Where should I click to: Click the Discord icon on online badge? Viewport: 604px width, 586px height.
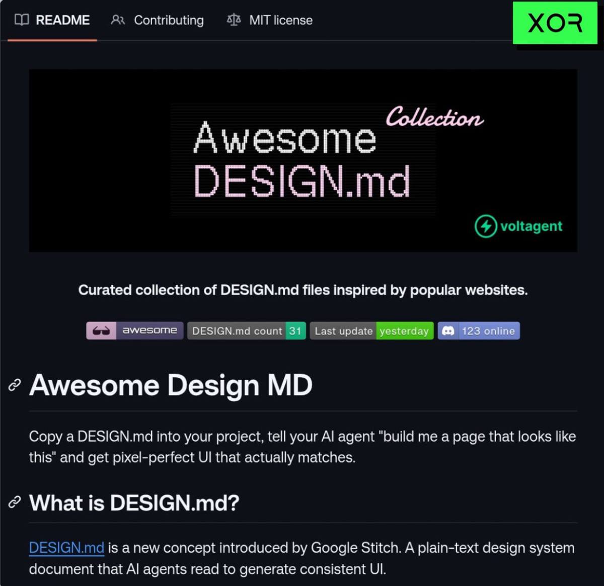(x=448, y=330)
